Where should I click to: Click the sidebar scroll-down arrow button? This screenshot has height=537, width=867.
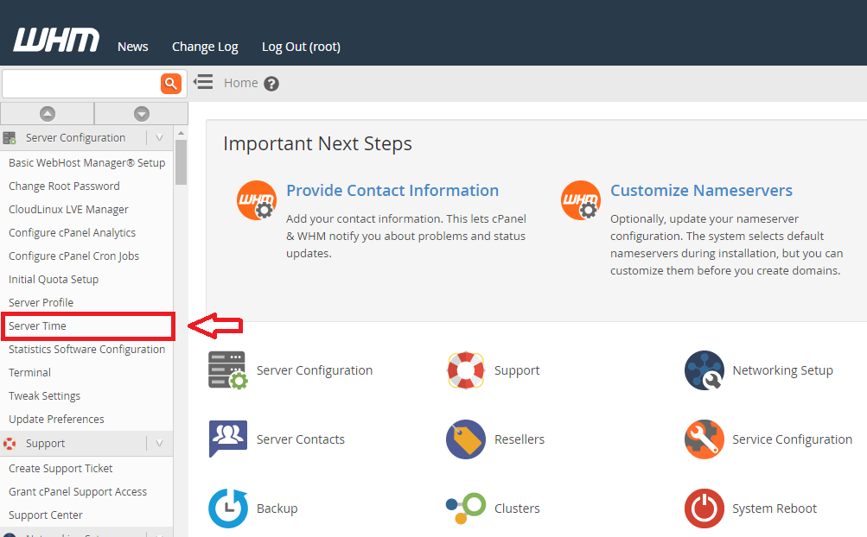tap(142, 114)
